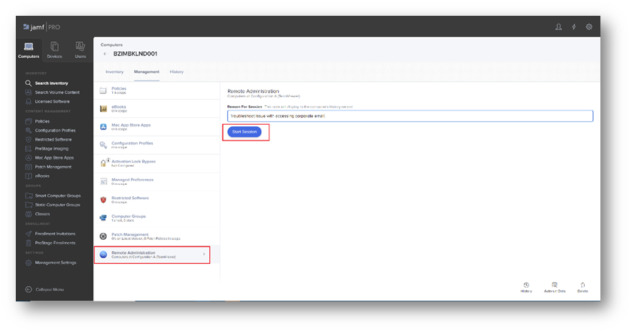Screen dimensions: 632x333
Task: Click the lightning bolt notifications icon
Action: [x=574, y=27]
